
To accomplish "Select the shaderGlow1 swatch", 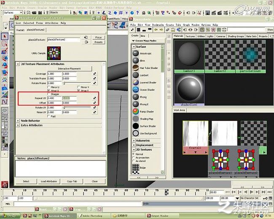I will point(189,90).
